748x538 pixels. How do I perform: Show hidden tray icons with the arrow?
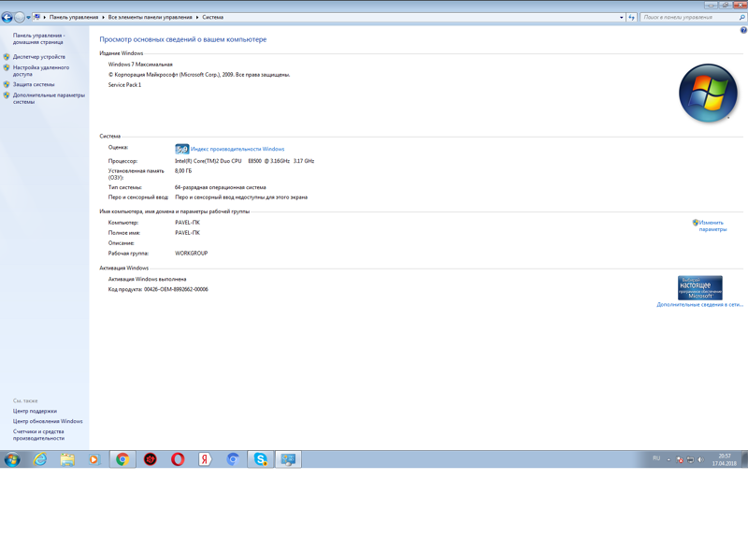[669, 460]
